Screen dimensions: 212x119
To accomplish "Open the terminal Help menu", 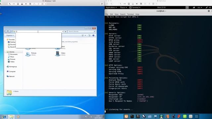I will (137, 14).
